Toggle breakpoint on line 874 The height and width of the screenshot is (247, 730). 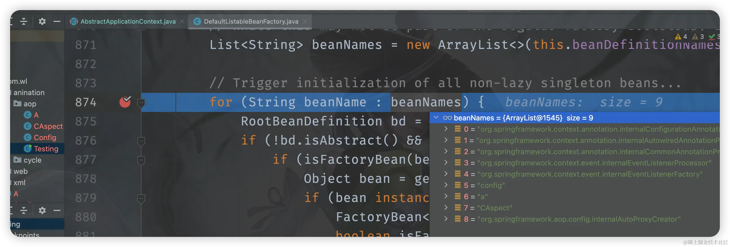coord(125,102)
